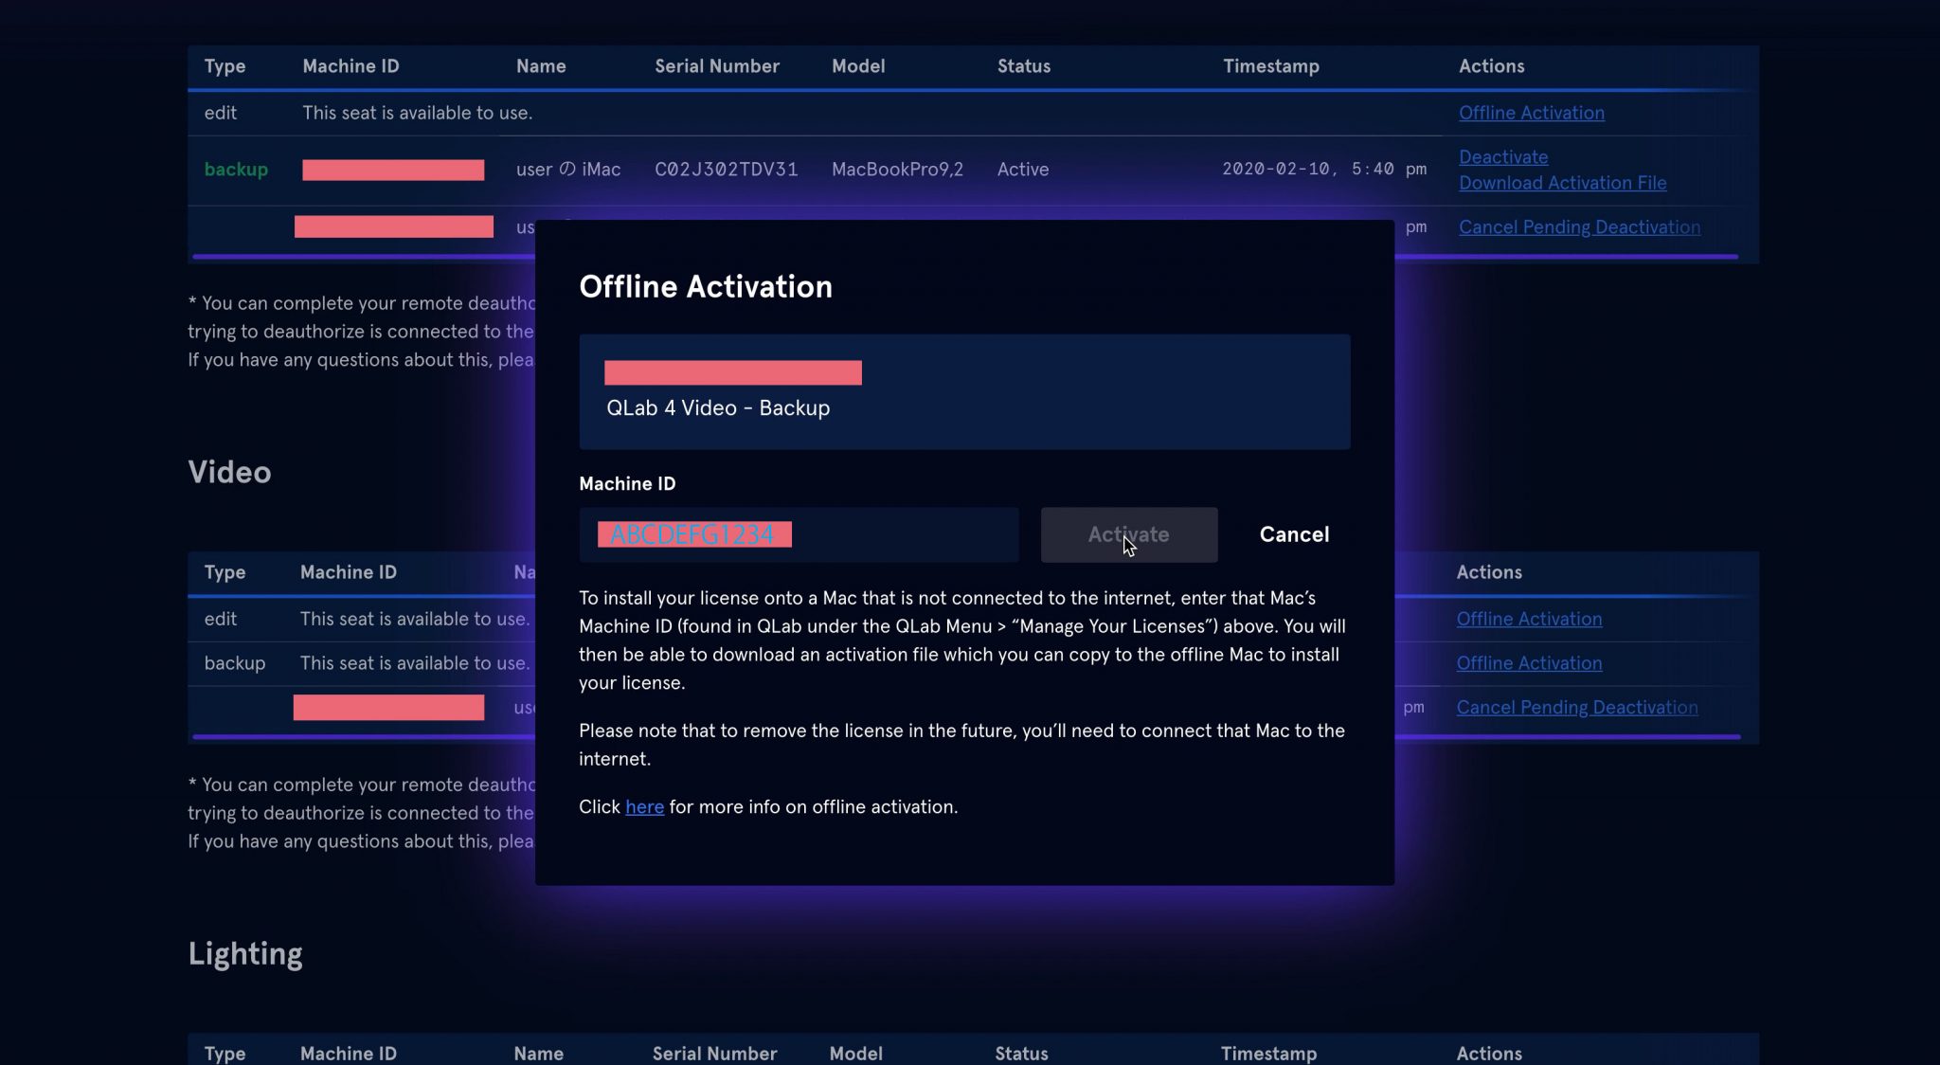The height and width of the screenshot is (1065, 1940).
Task: Click first Cancel Pending Deactivation link
Action: (x=1578, y=227)
